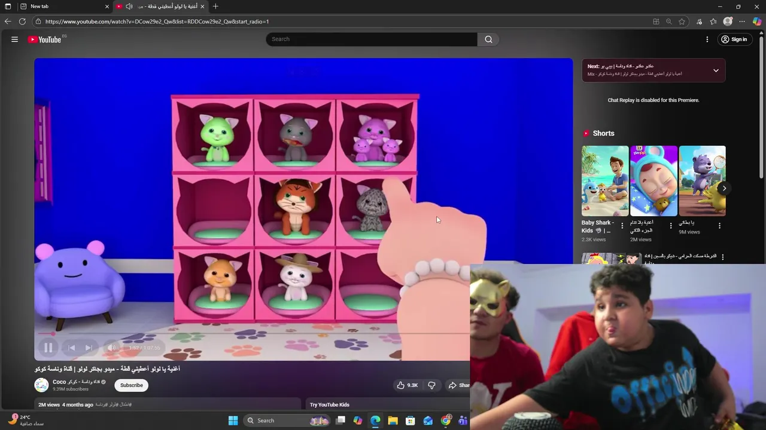Open Microsoft Store from the taskbar

pyautogui.click(x=411, y=420)
